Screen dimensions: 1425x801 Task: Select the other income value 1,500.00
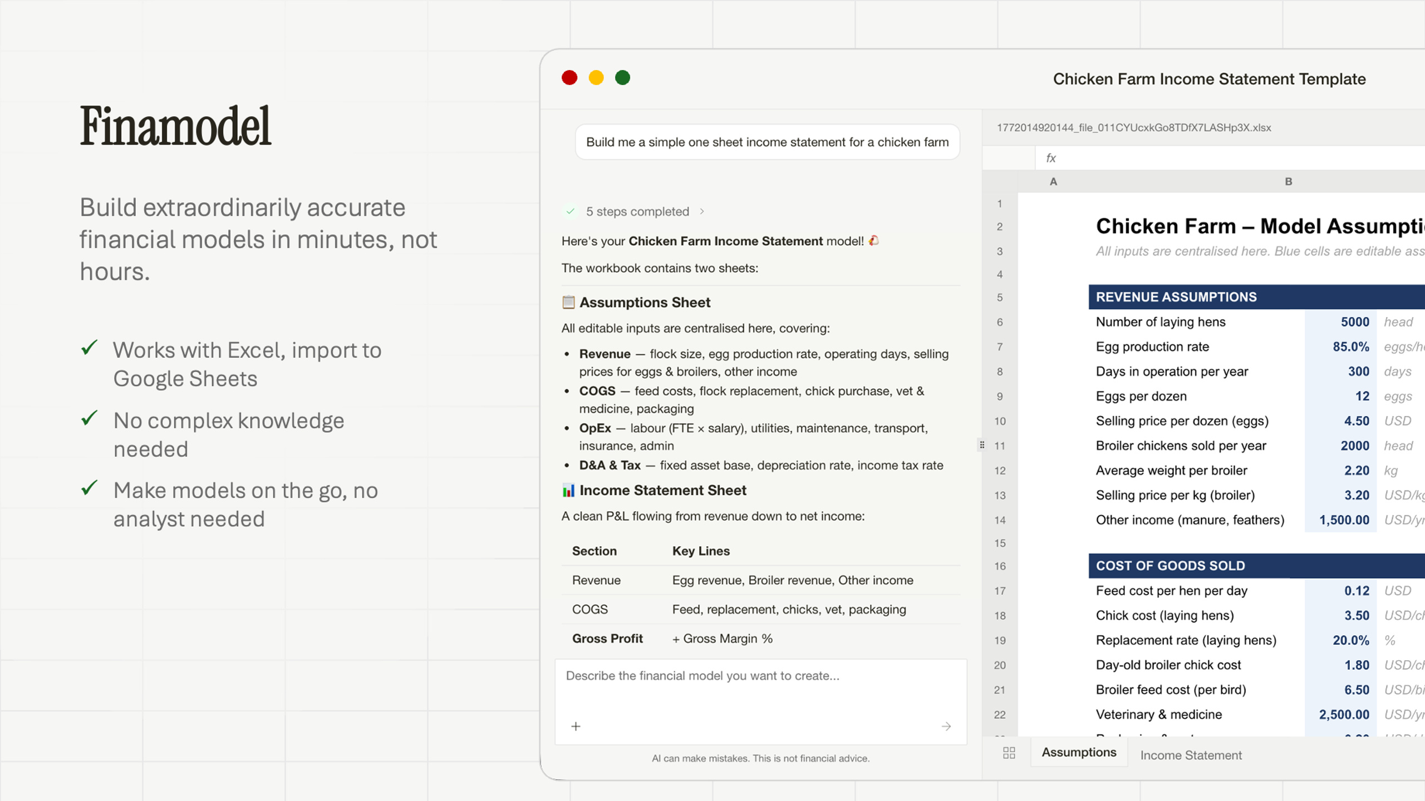(x=1340, y=520)
